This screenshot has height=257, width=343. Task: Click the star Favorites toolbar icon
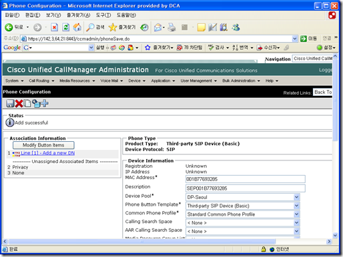(x=113, y=27)
